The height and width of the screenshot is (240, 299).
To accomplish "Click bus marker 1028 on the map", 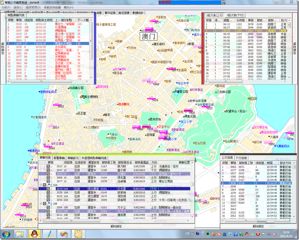I will tap(188, 110).
